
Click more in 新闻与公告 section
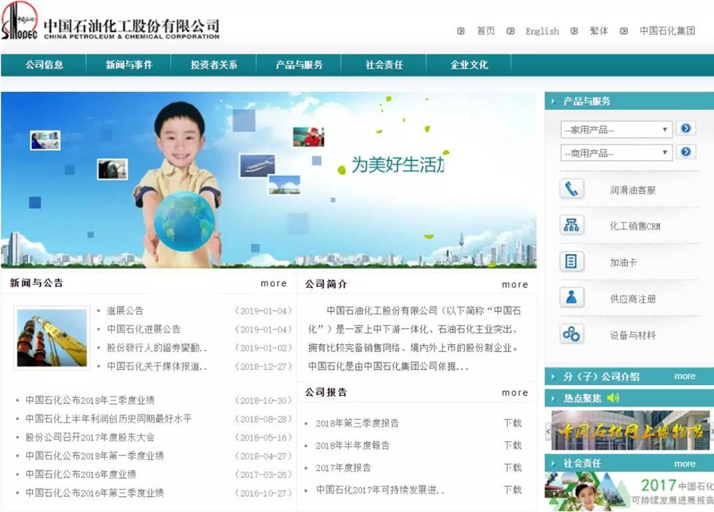274,283
